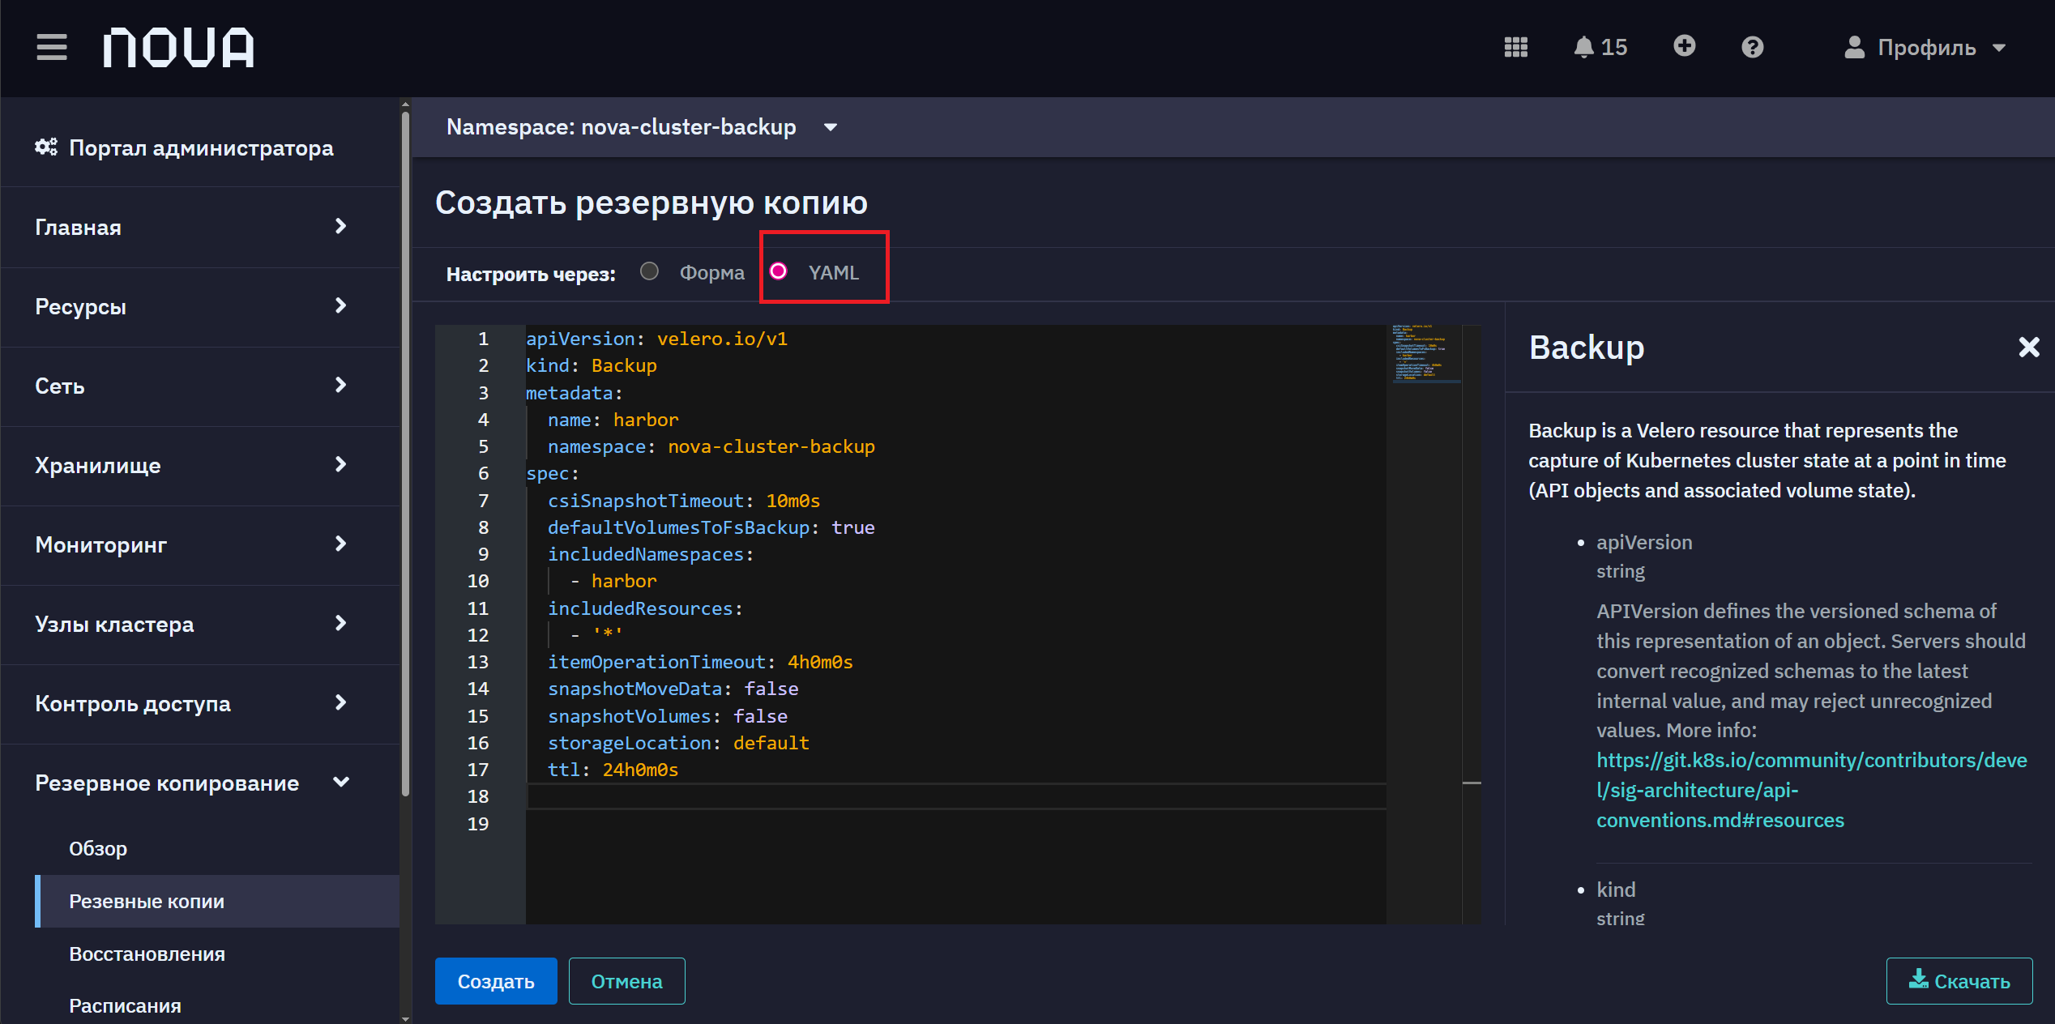Image resolution: width=2055 pixels, height=1024 pixels.
Task: Click the 'snapshotVolumes: false' line
Action: point(667,716)
